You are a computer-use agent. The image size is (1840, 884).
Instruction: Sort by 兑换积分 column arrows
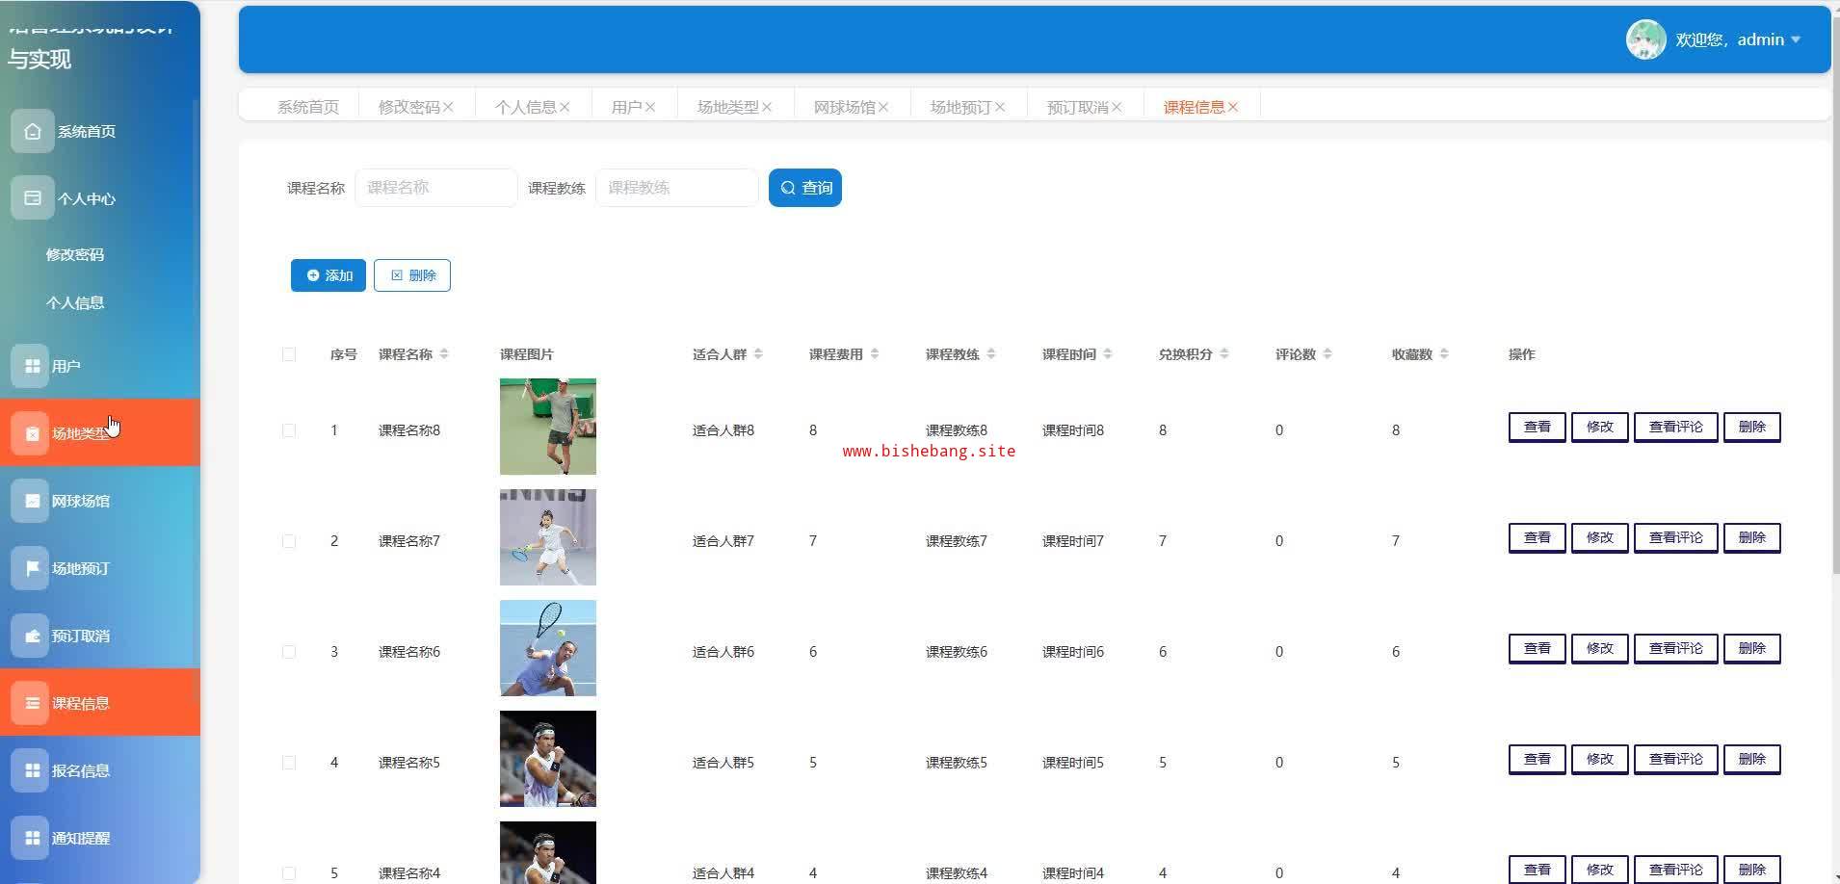(1224, 354)
